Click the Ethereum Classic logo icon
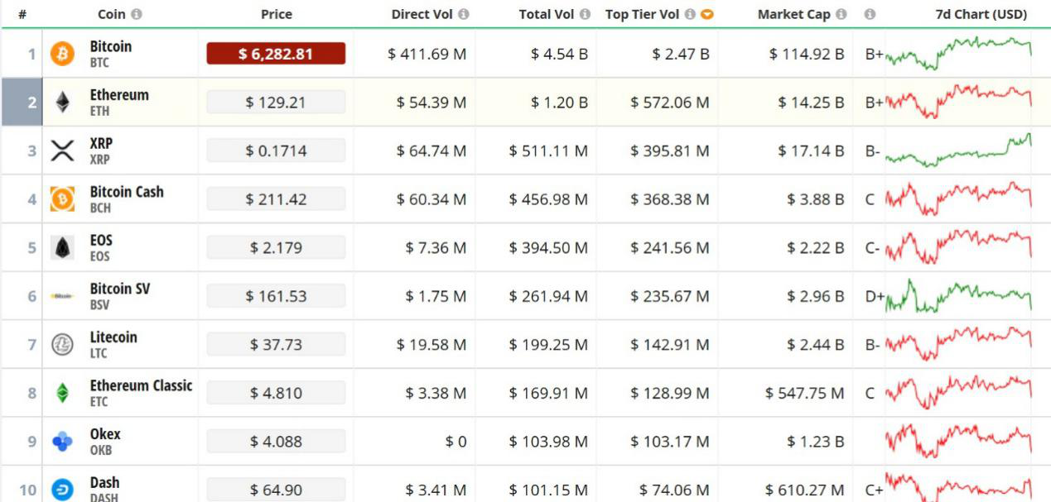The height and width of the screenshot is (502, 1051). pos(62,394)
